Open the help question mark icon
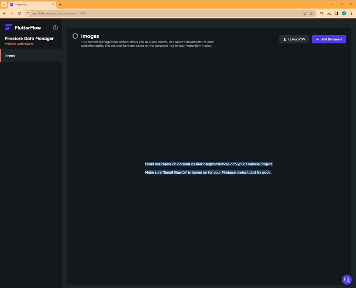356x288 pixels. pos(55,28)
